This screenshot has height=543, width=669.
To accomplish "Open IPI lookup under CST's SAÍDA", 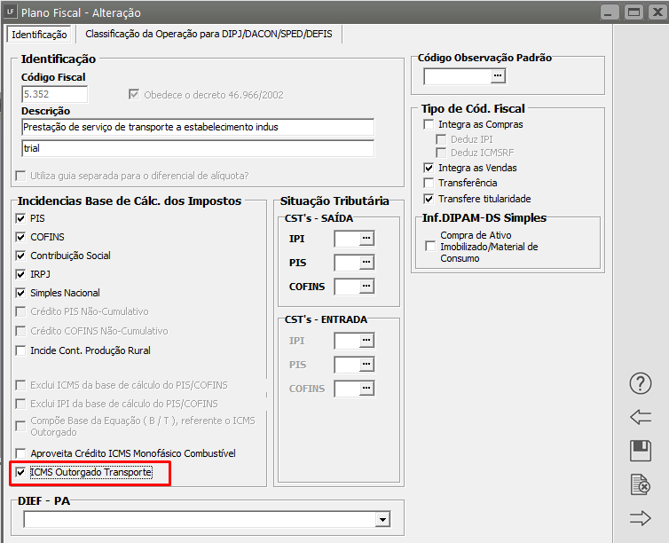I will (x=366, y=239).
